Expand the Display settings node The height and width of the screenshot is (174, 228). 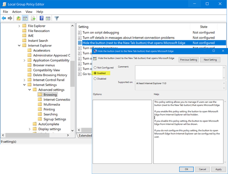tap(30, 129)
